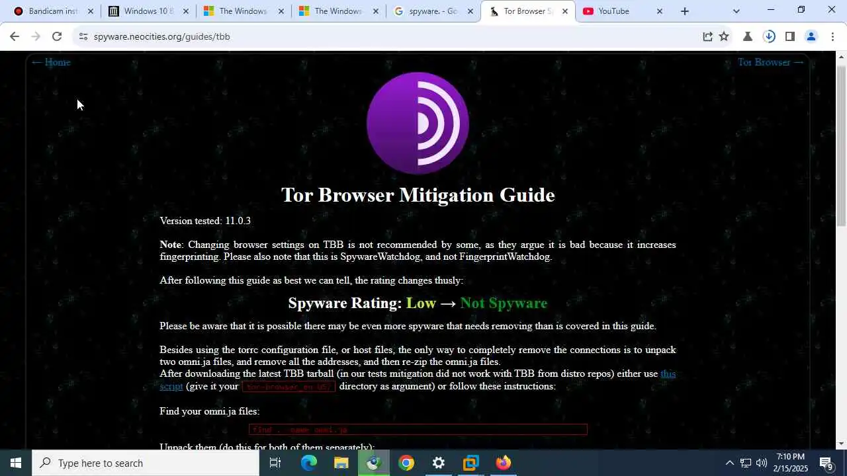Open the Windows Start menu
847x476 pixels.
(16, 463)
